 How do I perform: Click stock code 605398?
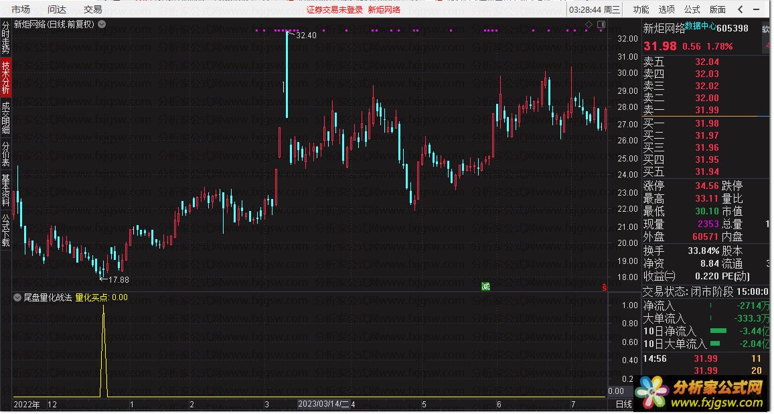pyautogui.click(x=732, y=29)
